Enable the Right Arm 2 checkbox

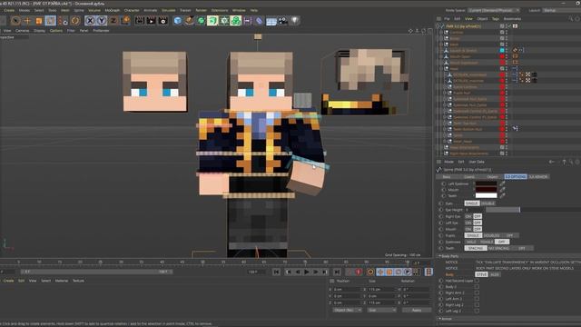click(477, 292)
